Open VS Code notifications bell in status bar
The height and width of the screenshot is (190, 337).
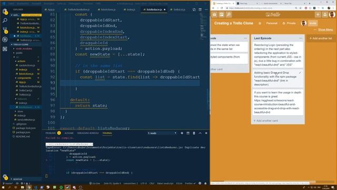point(205,184)
